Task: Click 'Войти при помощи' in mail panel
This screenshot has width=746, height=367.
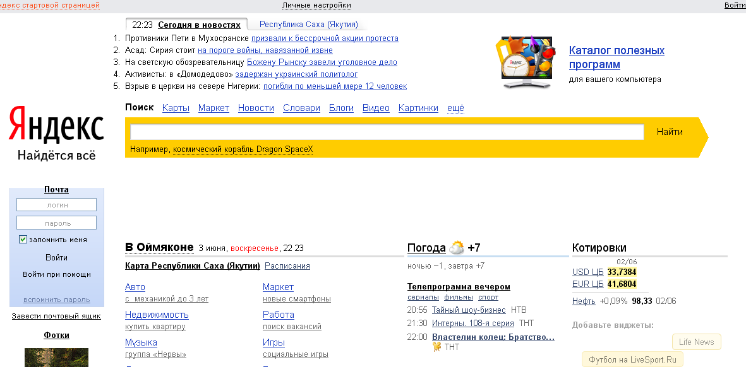Action: tap(57, 274)
